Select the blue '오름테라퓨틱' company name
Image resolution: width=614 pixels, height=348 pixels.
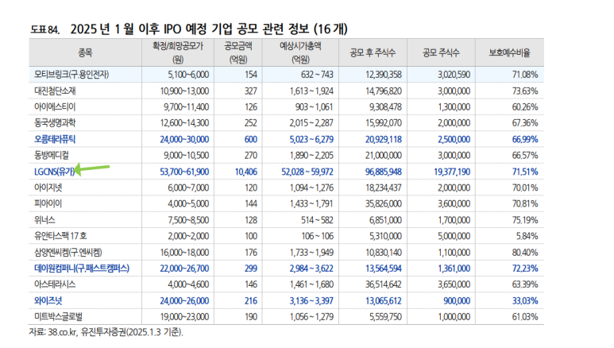[55, 139]
